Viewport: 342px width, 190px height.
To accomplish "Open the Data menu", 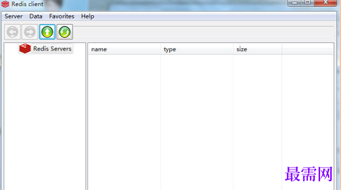I will 36,16.
